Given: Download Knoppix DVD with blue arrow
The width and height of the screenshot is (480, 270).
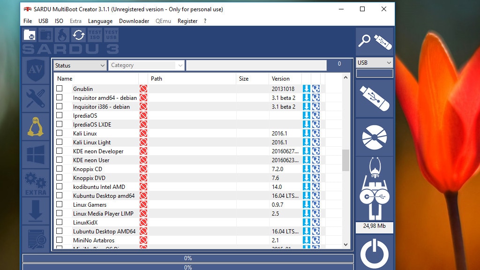Looking at the screenshot, I should point(307,178).
